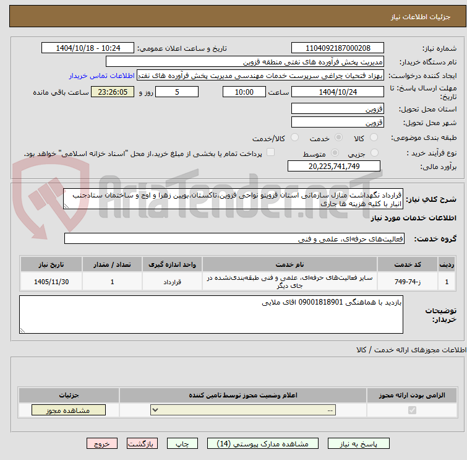Click service code cell ز-74-749
Image resolution: width=467 pixels, height=460 pixels.
tap(408, 282)
